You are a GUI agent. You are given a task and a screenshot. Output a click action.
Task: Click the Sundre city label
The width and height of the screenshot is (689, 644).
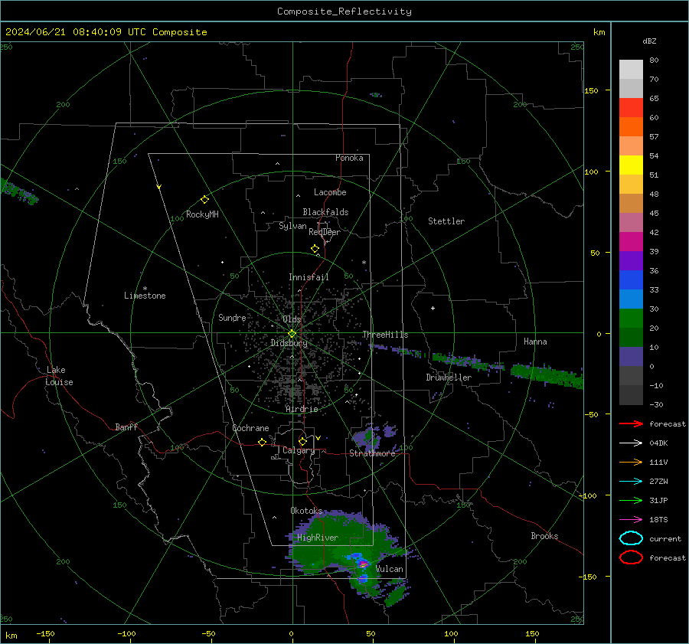click(x=232, y=318)
